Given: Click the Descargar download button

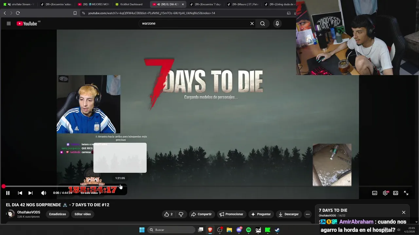Looking at the screenshot, I should (288, 214).
